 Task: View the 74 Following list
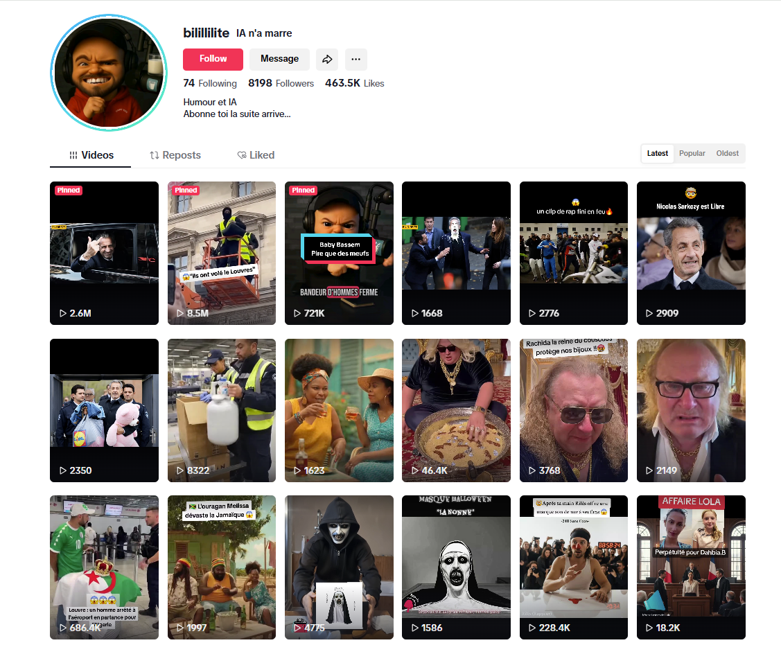[x=210, y=83]
